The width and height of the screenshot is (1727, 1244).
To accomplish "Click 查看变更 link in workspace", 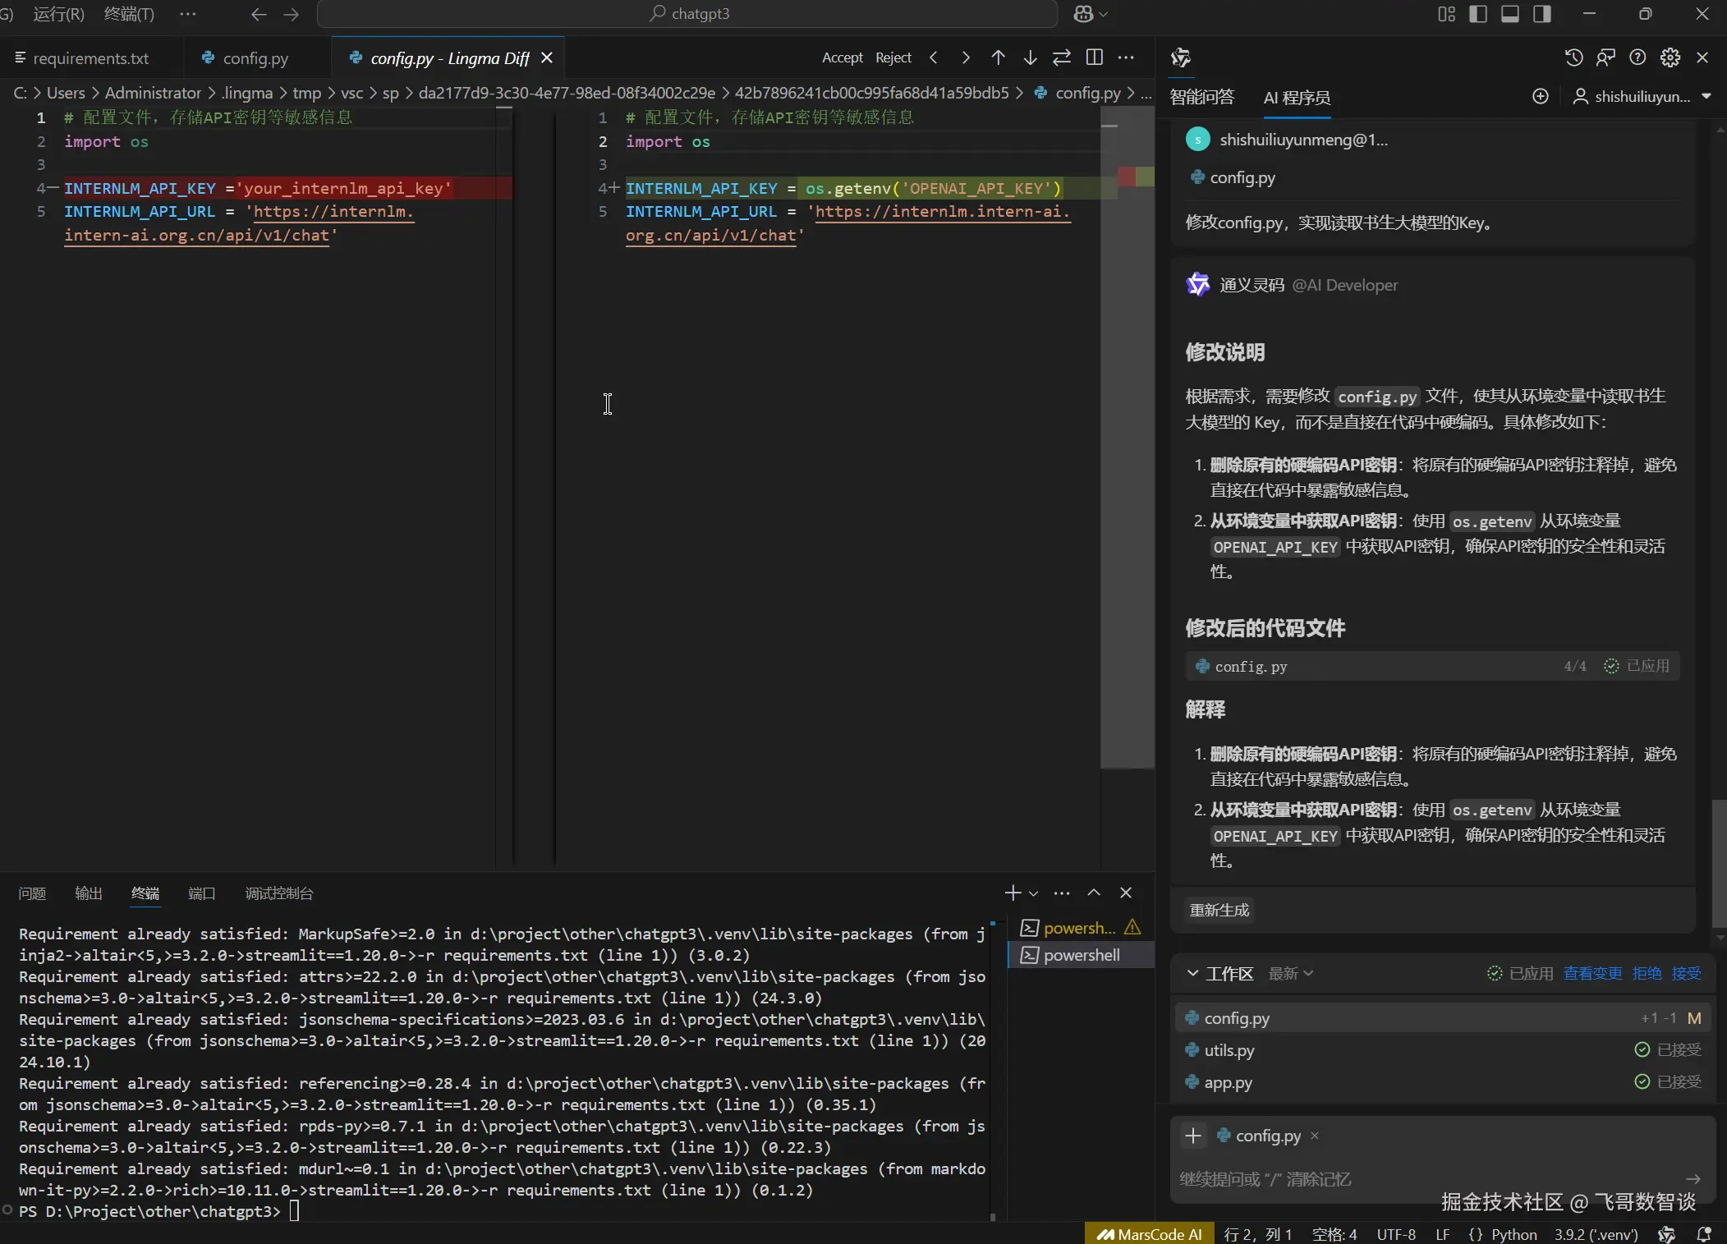I will point(1592,973).
